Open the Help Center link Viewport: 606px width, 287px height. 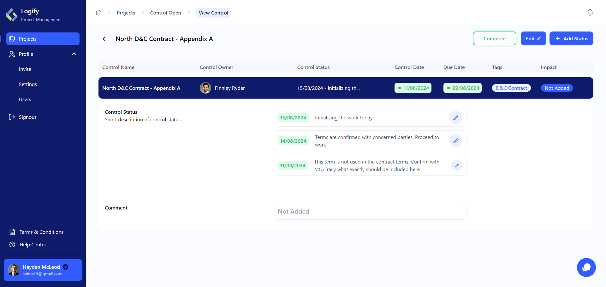point(33,244)
